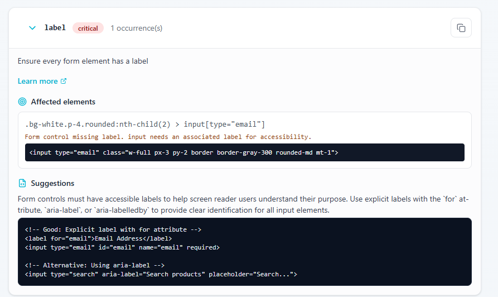Click the suggestion paragraph about accessible labels

[243, 204]
